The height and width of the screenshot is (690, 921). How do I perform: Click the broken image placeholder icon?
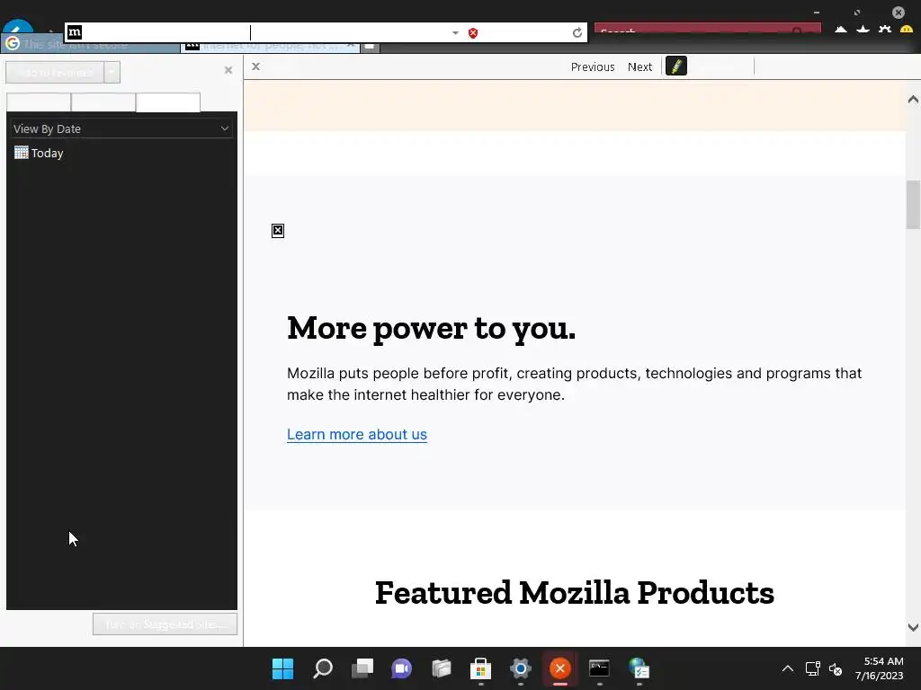click(278, 231)
